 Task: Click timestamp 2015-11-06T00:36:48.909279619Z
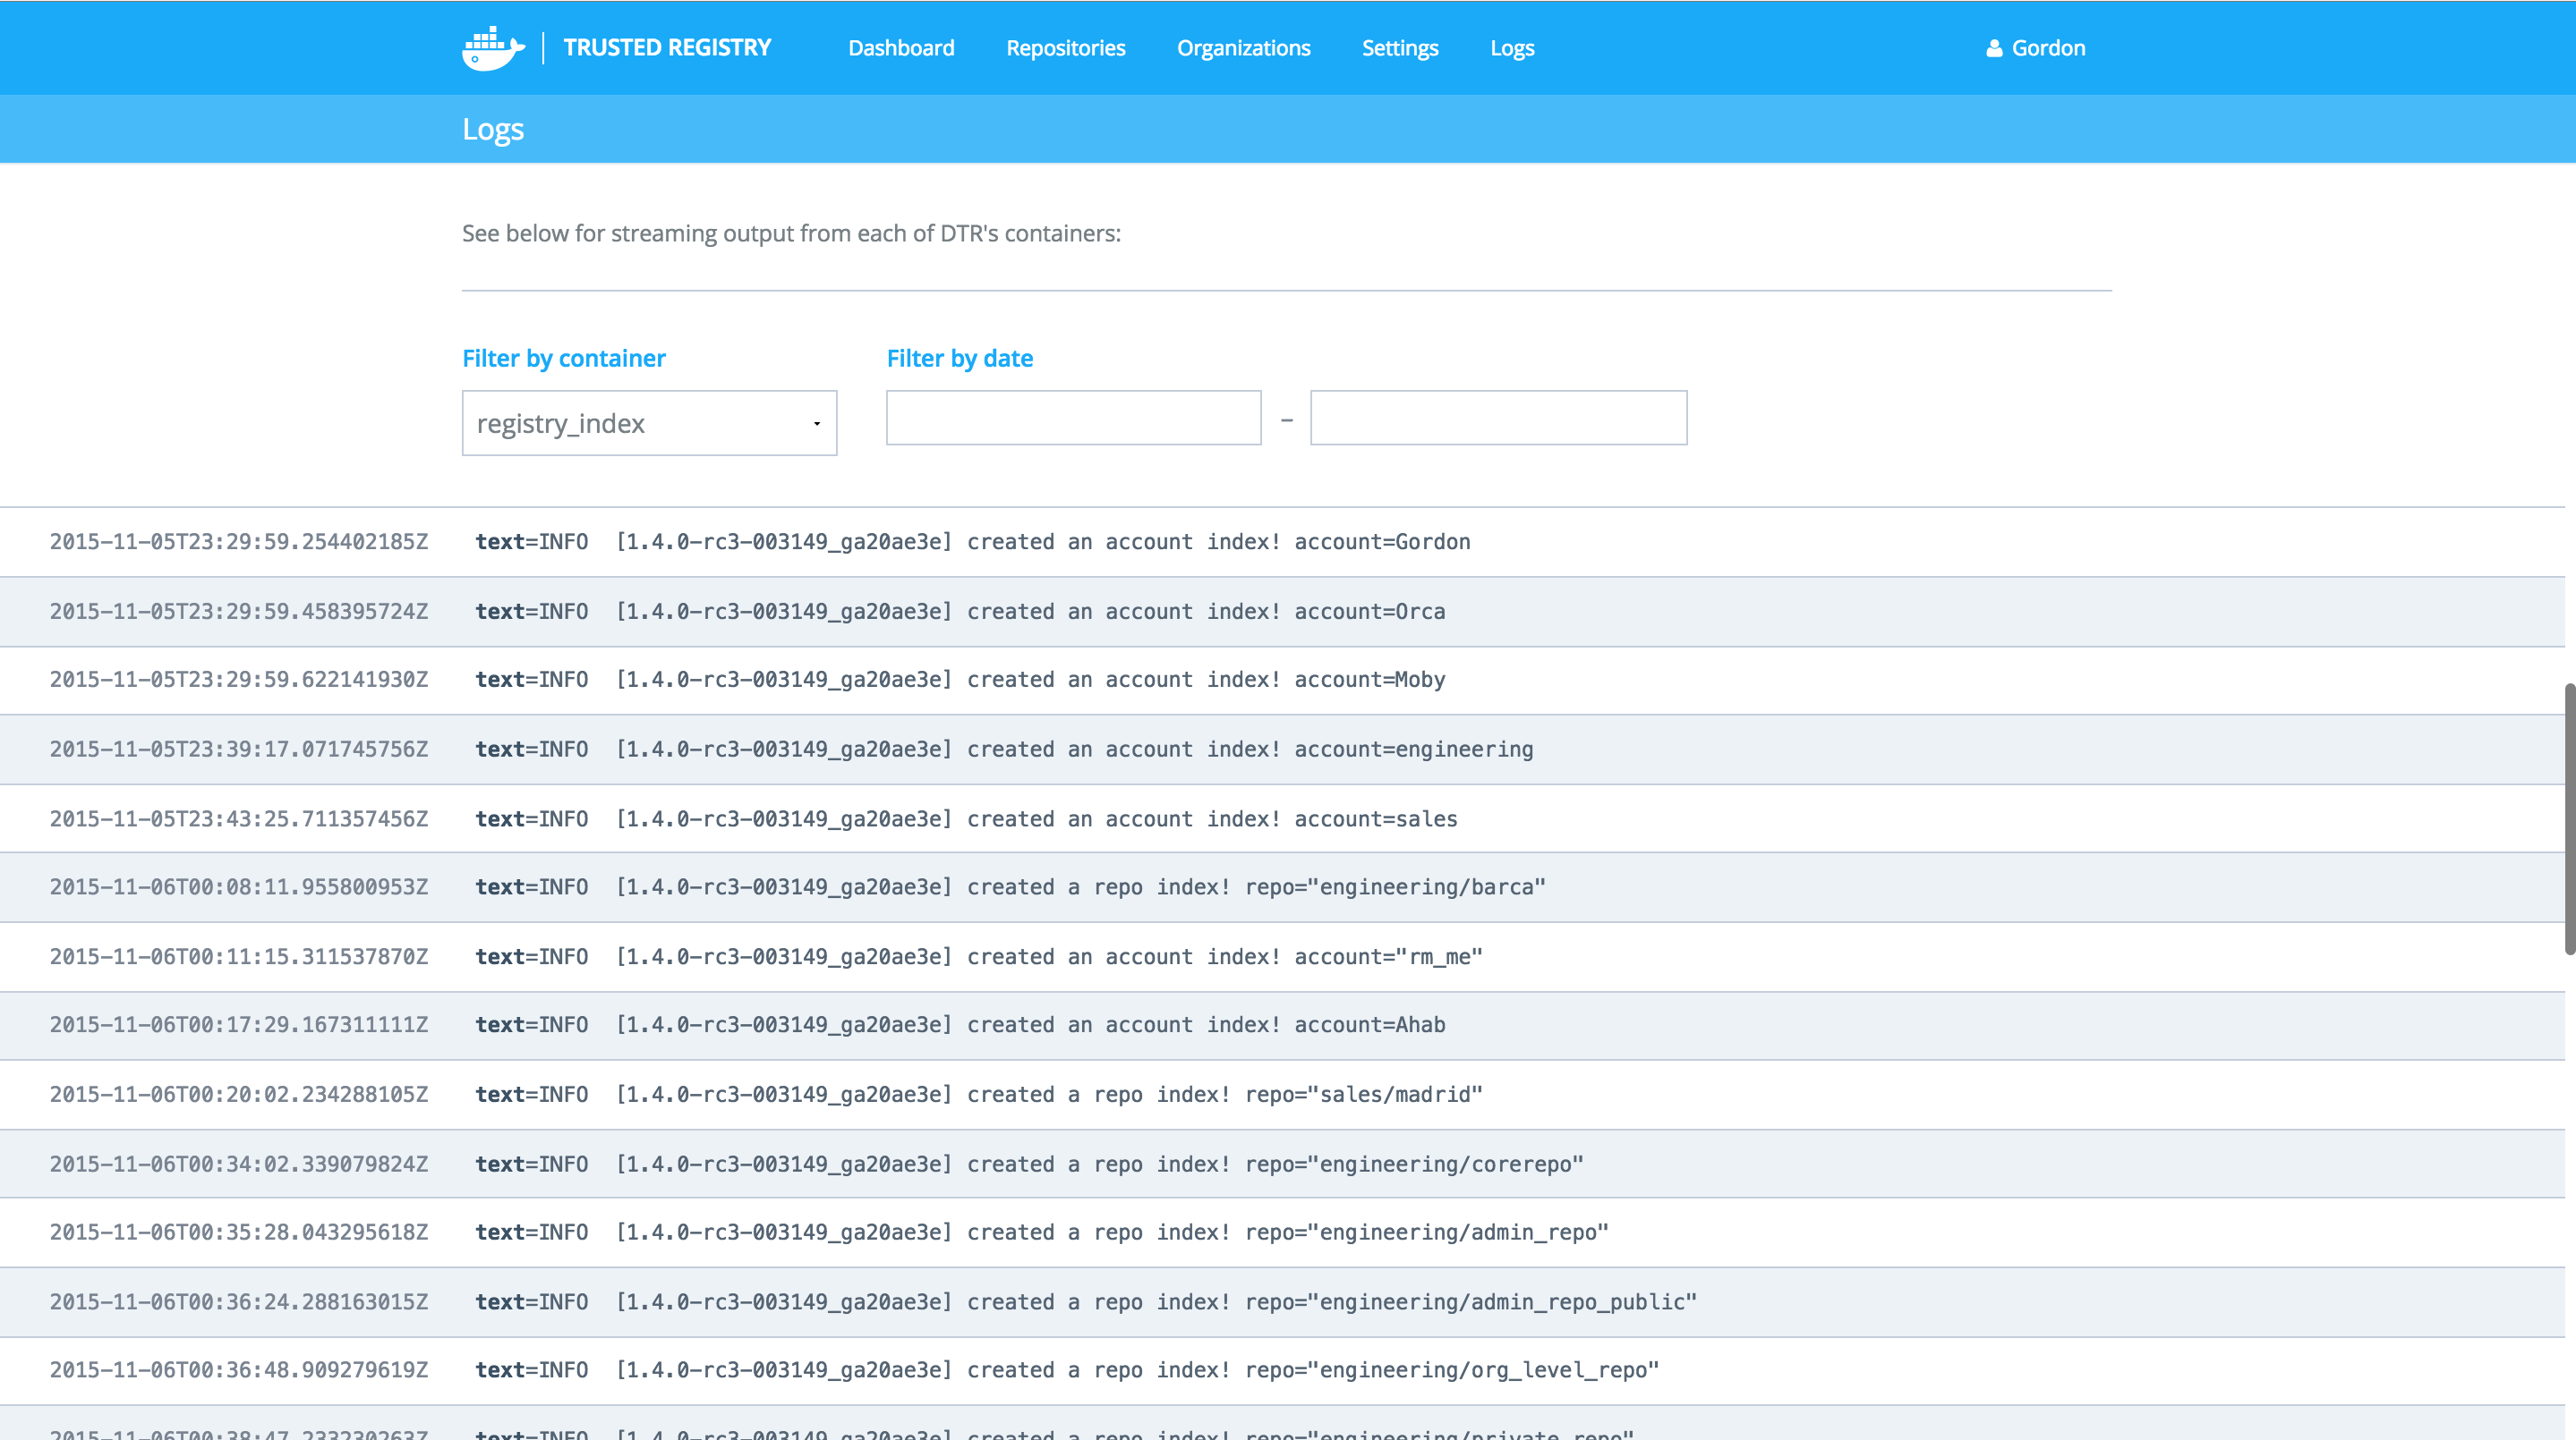point(239,1370)
